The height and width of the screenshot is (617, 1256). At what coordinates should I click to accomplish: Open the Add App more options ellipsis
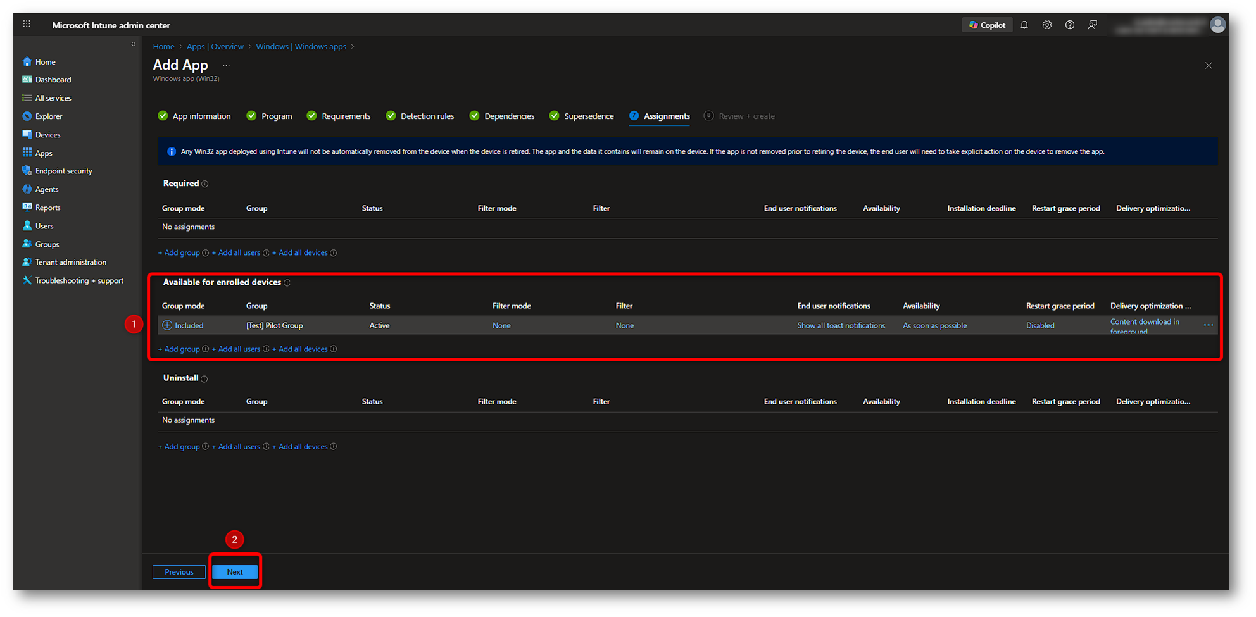pos(226,66)
